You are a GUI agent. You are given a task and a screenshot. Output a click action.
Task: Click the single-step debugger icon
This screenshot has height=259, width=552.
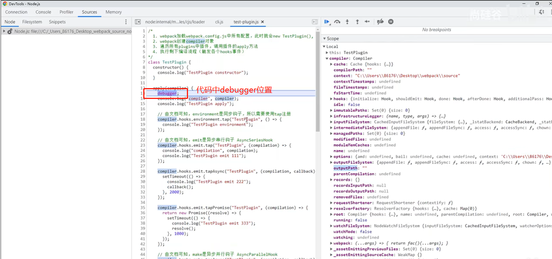(367, 21)
